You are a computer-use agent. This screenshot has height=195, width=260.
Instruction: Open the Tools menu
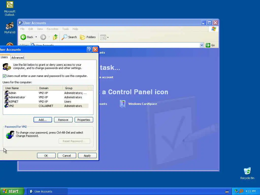(x=65, y=29)
